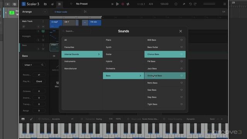Start playback with the play button
This screenshot has width=247, height=139.
(x=117, y=4)
